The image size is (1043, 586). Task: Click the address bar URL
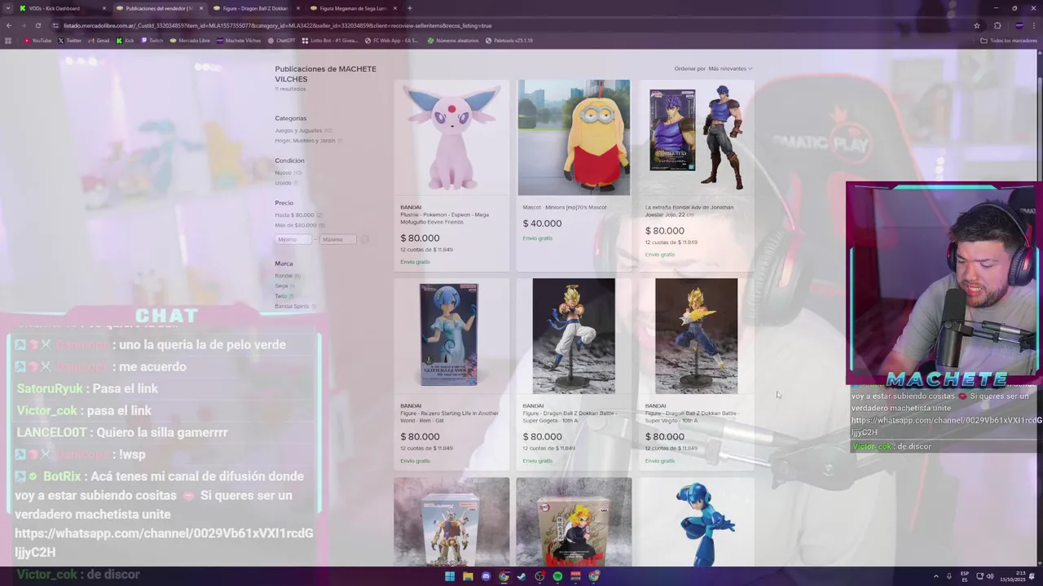pyautogui.click(x=277, y=25)
